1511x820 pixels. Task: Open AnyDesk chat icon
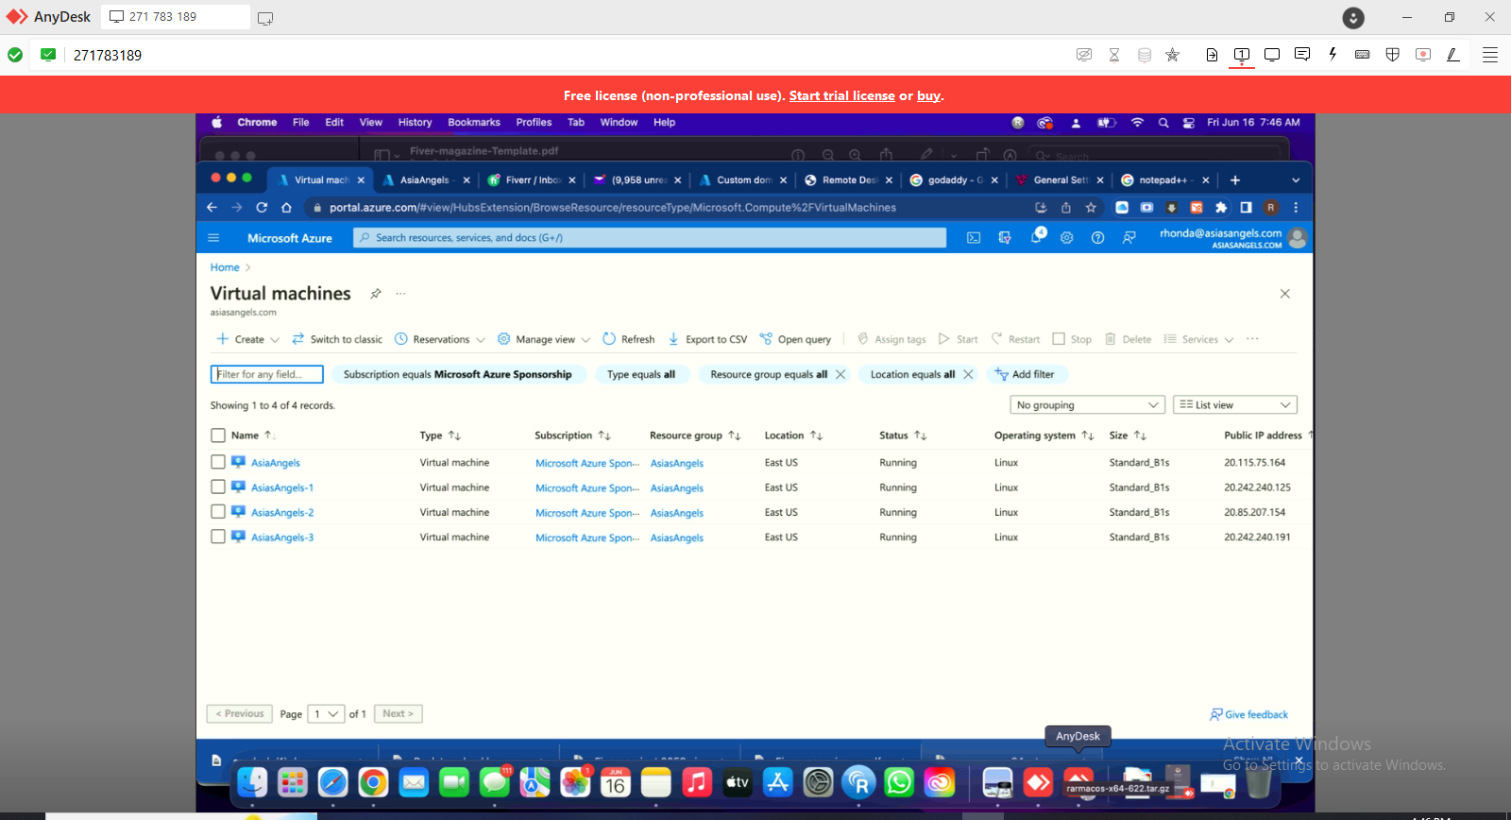(x=1302, y=55)
